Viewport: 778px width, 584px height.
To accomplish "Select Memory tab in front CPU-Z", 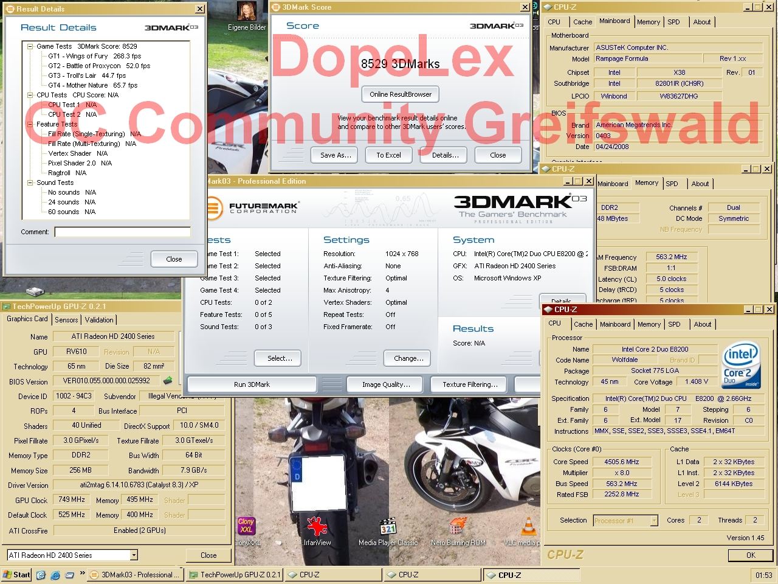I will tap(649, 324).
